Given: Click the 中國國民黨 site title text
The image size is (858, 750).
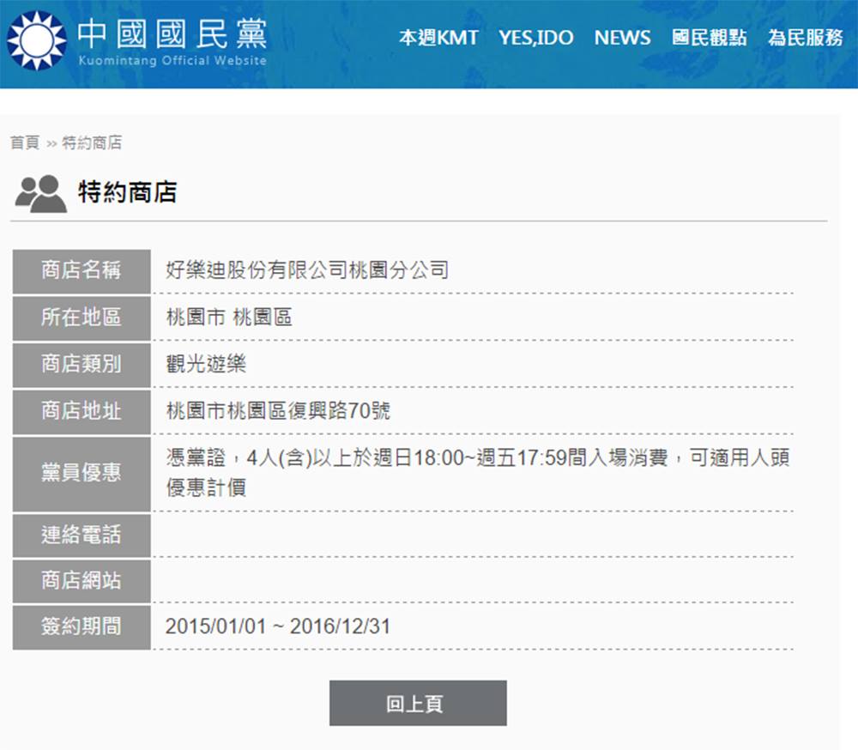Looking at the screenshot, I should tap(172, 35).
